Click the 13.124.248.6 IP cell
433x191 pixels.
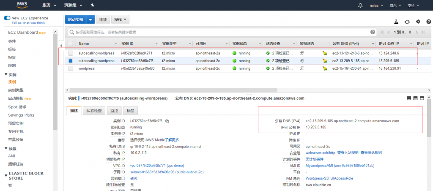tap(389, 53)
